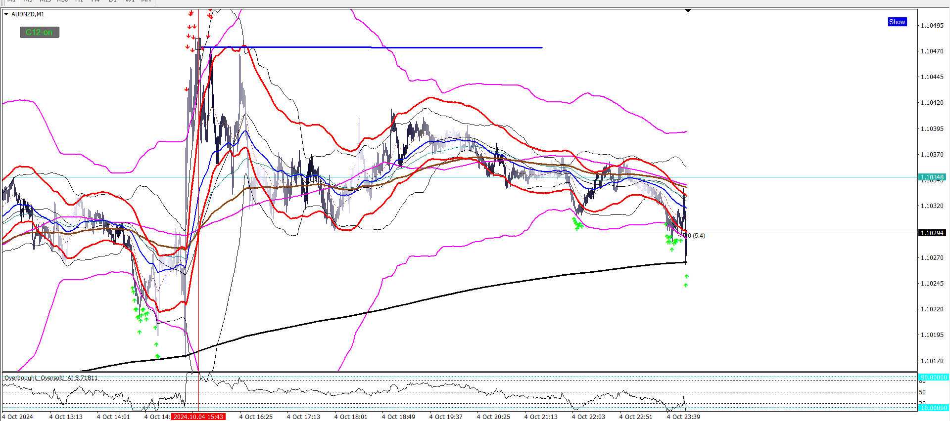The width and height of the screenshot is (950, 421).
Task: Click the 1.10445 price axis label
Action: tap(932, 77)
